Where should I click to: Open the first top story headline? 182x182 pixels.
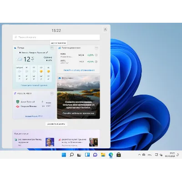click(30, 141)
